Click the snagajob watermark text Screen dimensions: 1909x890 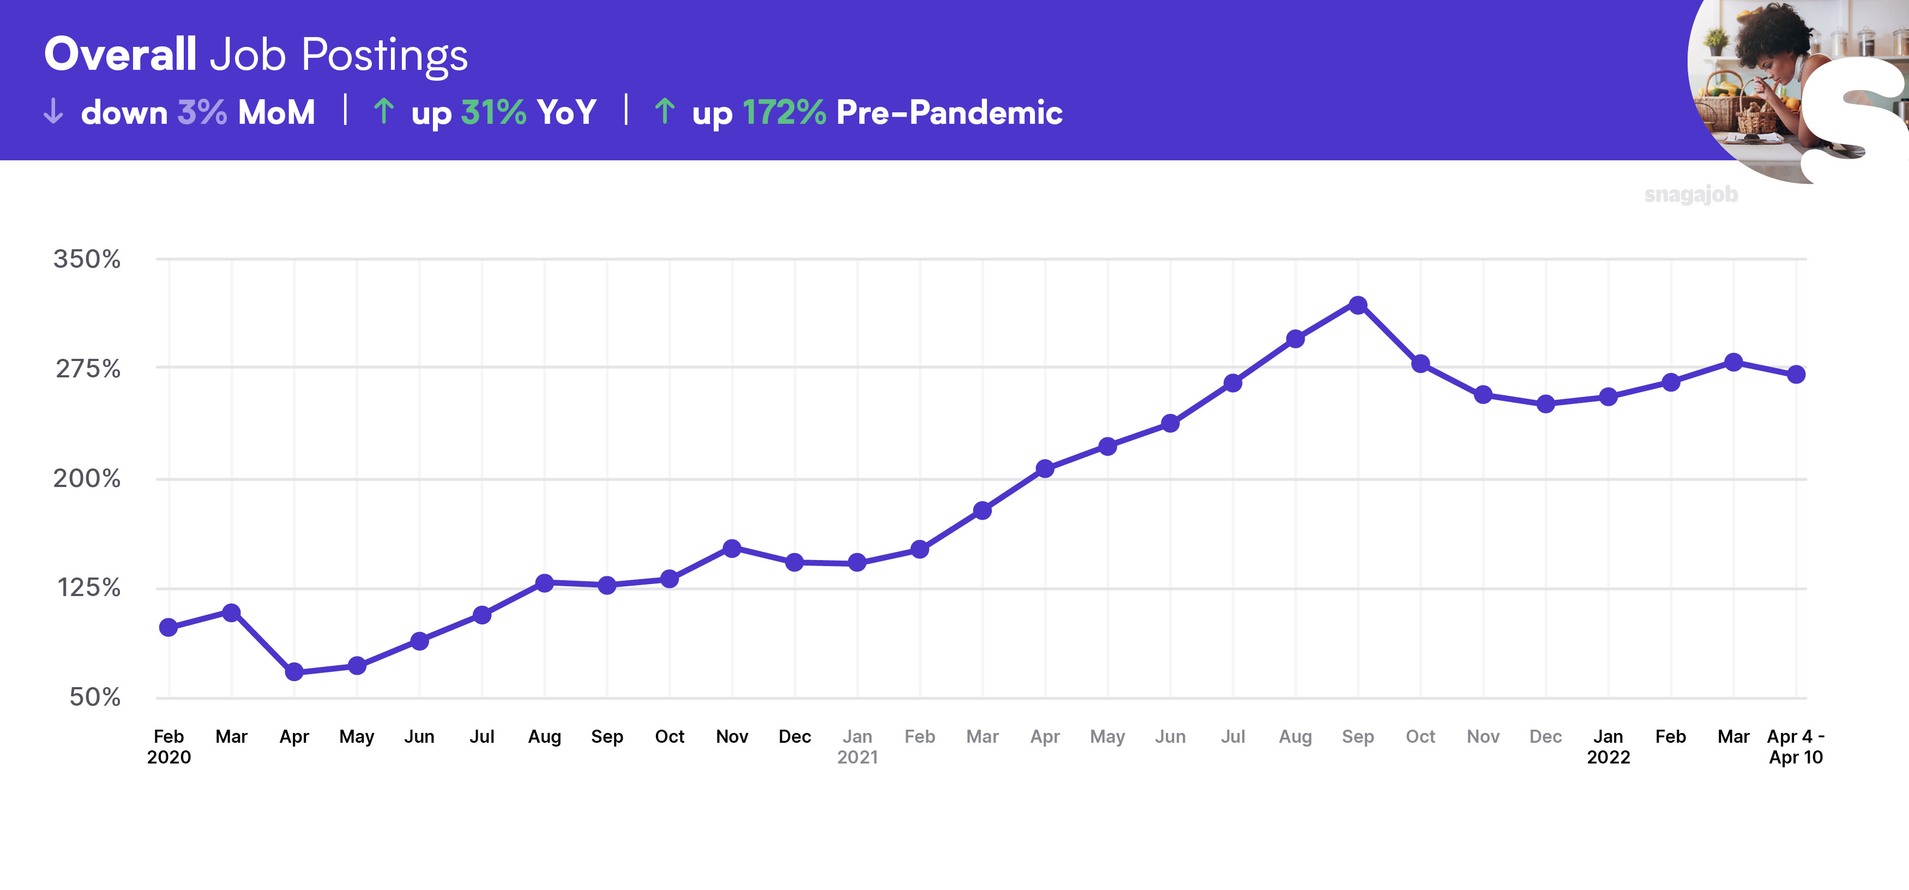point(1691,195)
